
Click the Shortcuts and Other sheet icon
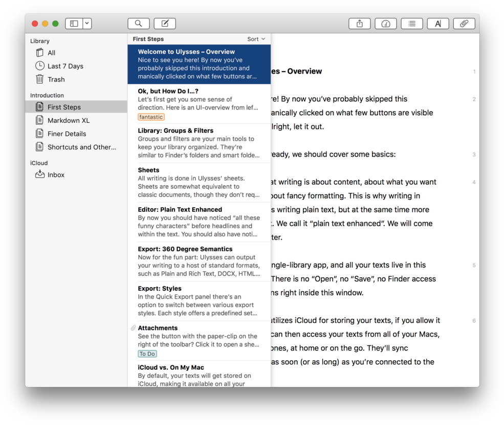click(x=39, y=147)
